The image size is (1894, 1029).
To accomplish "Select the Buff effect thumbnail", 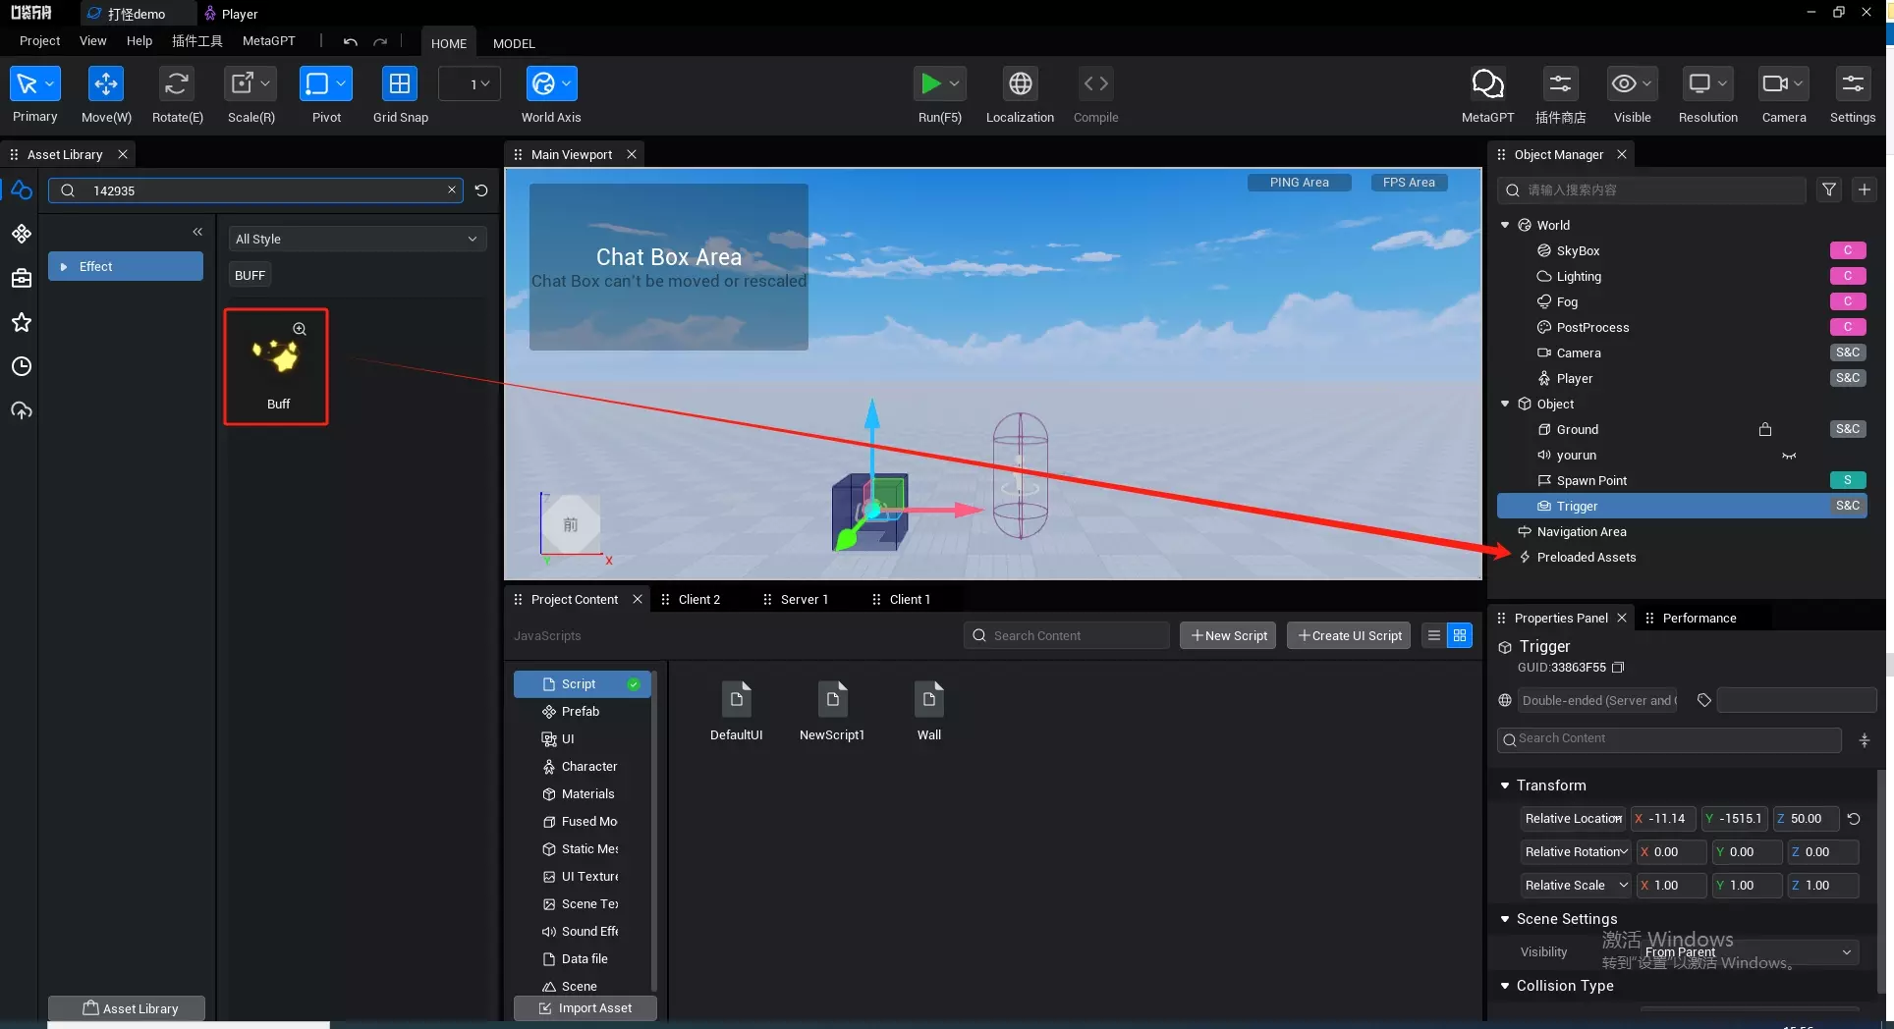I will coord(276,366).
